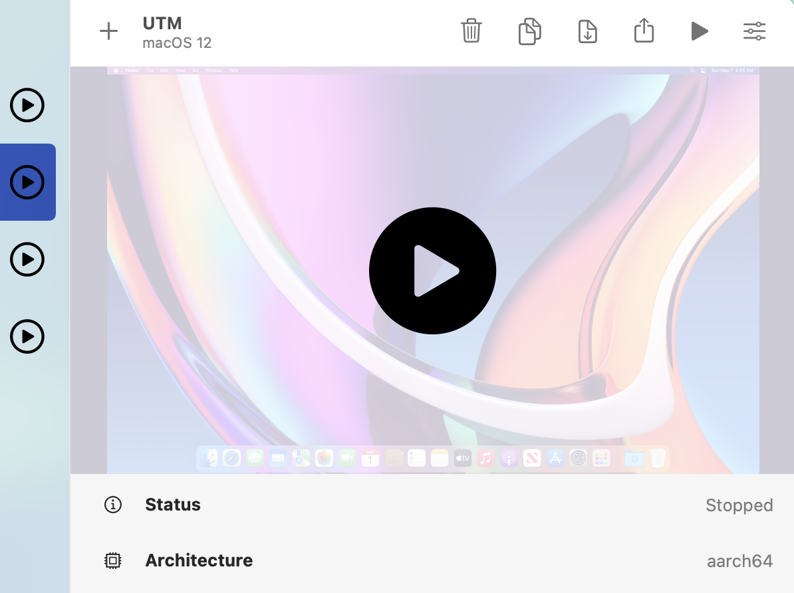Click the Stopped status value
The image size is (794, 593).
click(x=739, y=505)
